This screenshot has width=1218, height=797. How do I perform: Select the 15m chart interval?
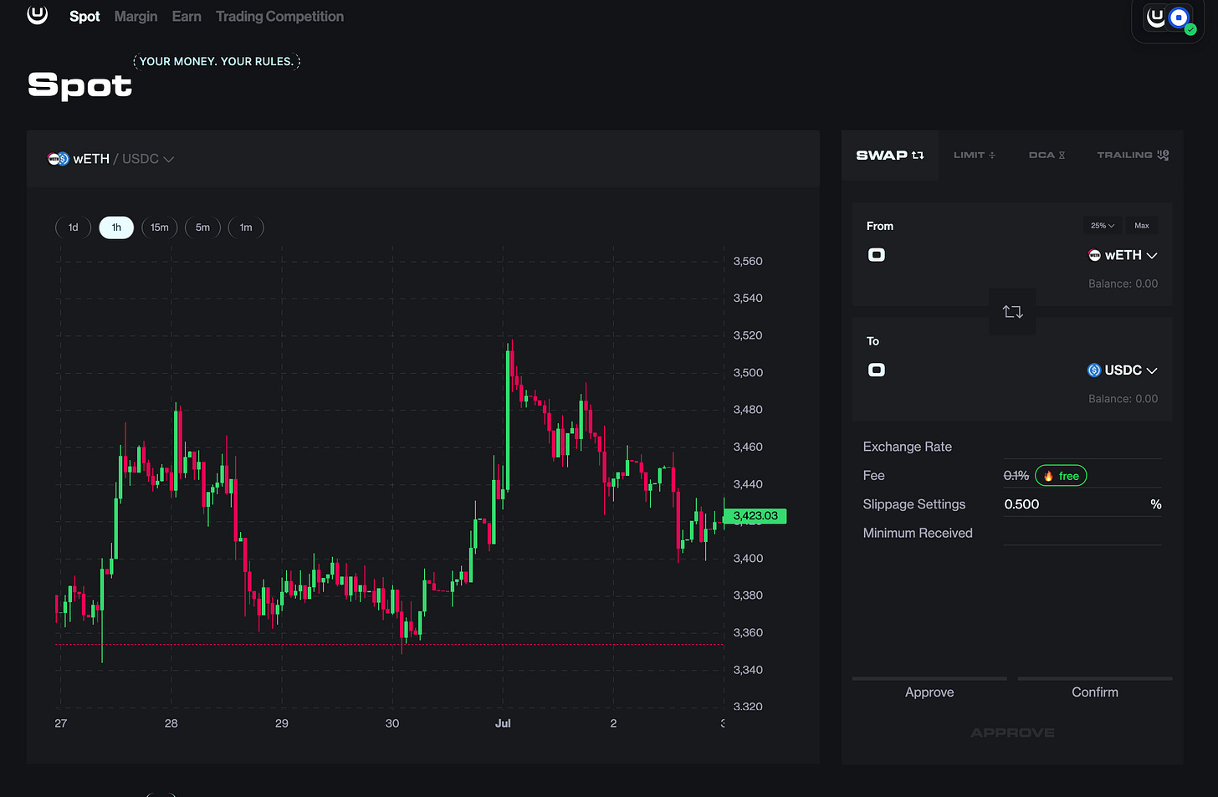point(160,227)
